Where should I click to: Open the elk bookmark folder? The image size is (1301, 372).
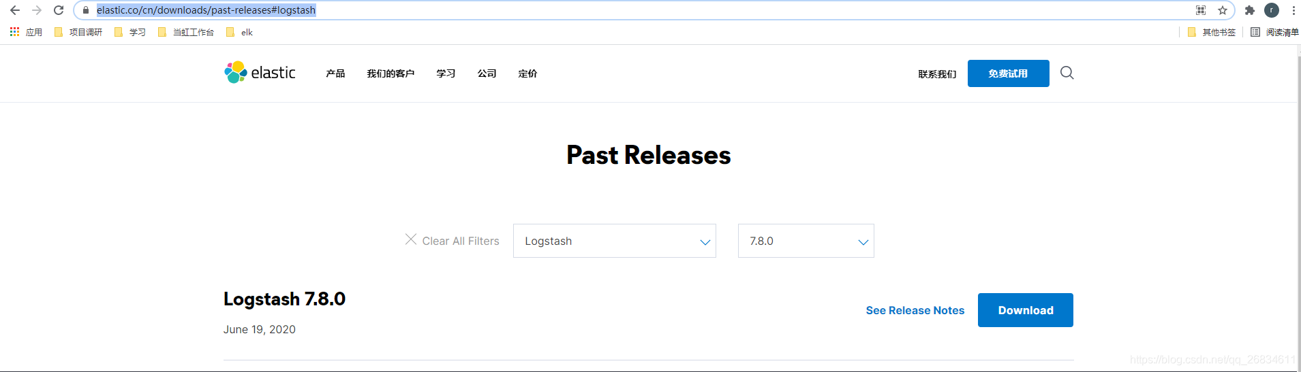pos(239,32)
